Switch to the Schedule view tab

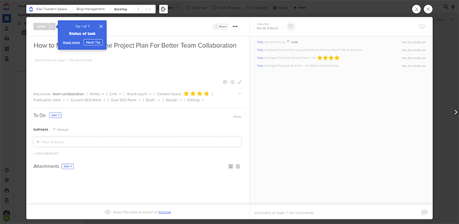click(x=257, y=8)
